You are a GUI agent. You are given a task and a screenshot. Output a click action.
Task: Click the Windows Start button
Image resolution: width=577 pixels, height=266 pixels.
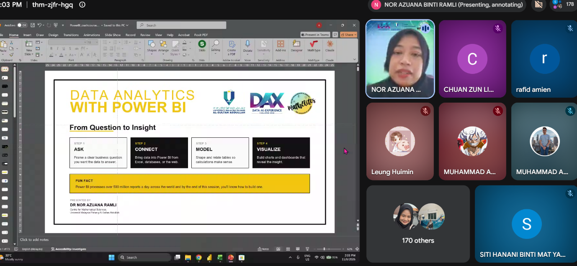tap(111, 258)
